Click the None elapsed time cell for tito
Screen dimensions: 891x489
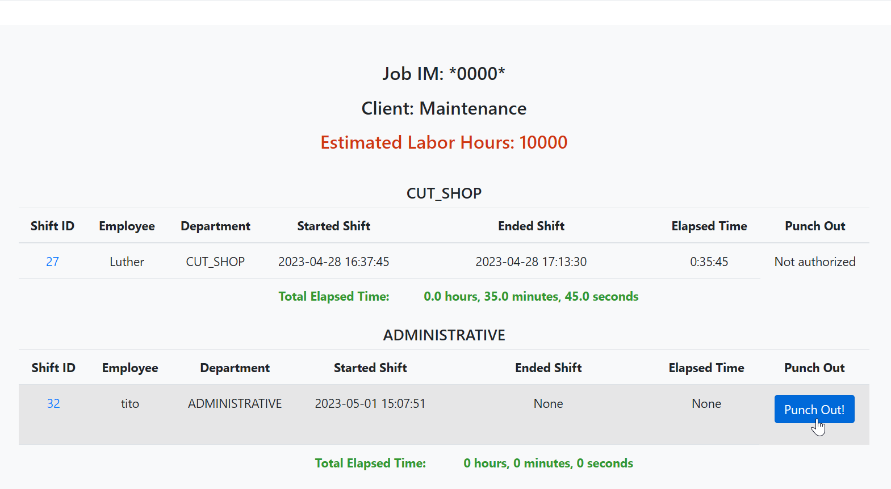[x=706, y=403]
